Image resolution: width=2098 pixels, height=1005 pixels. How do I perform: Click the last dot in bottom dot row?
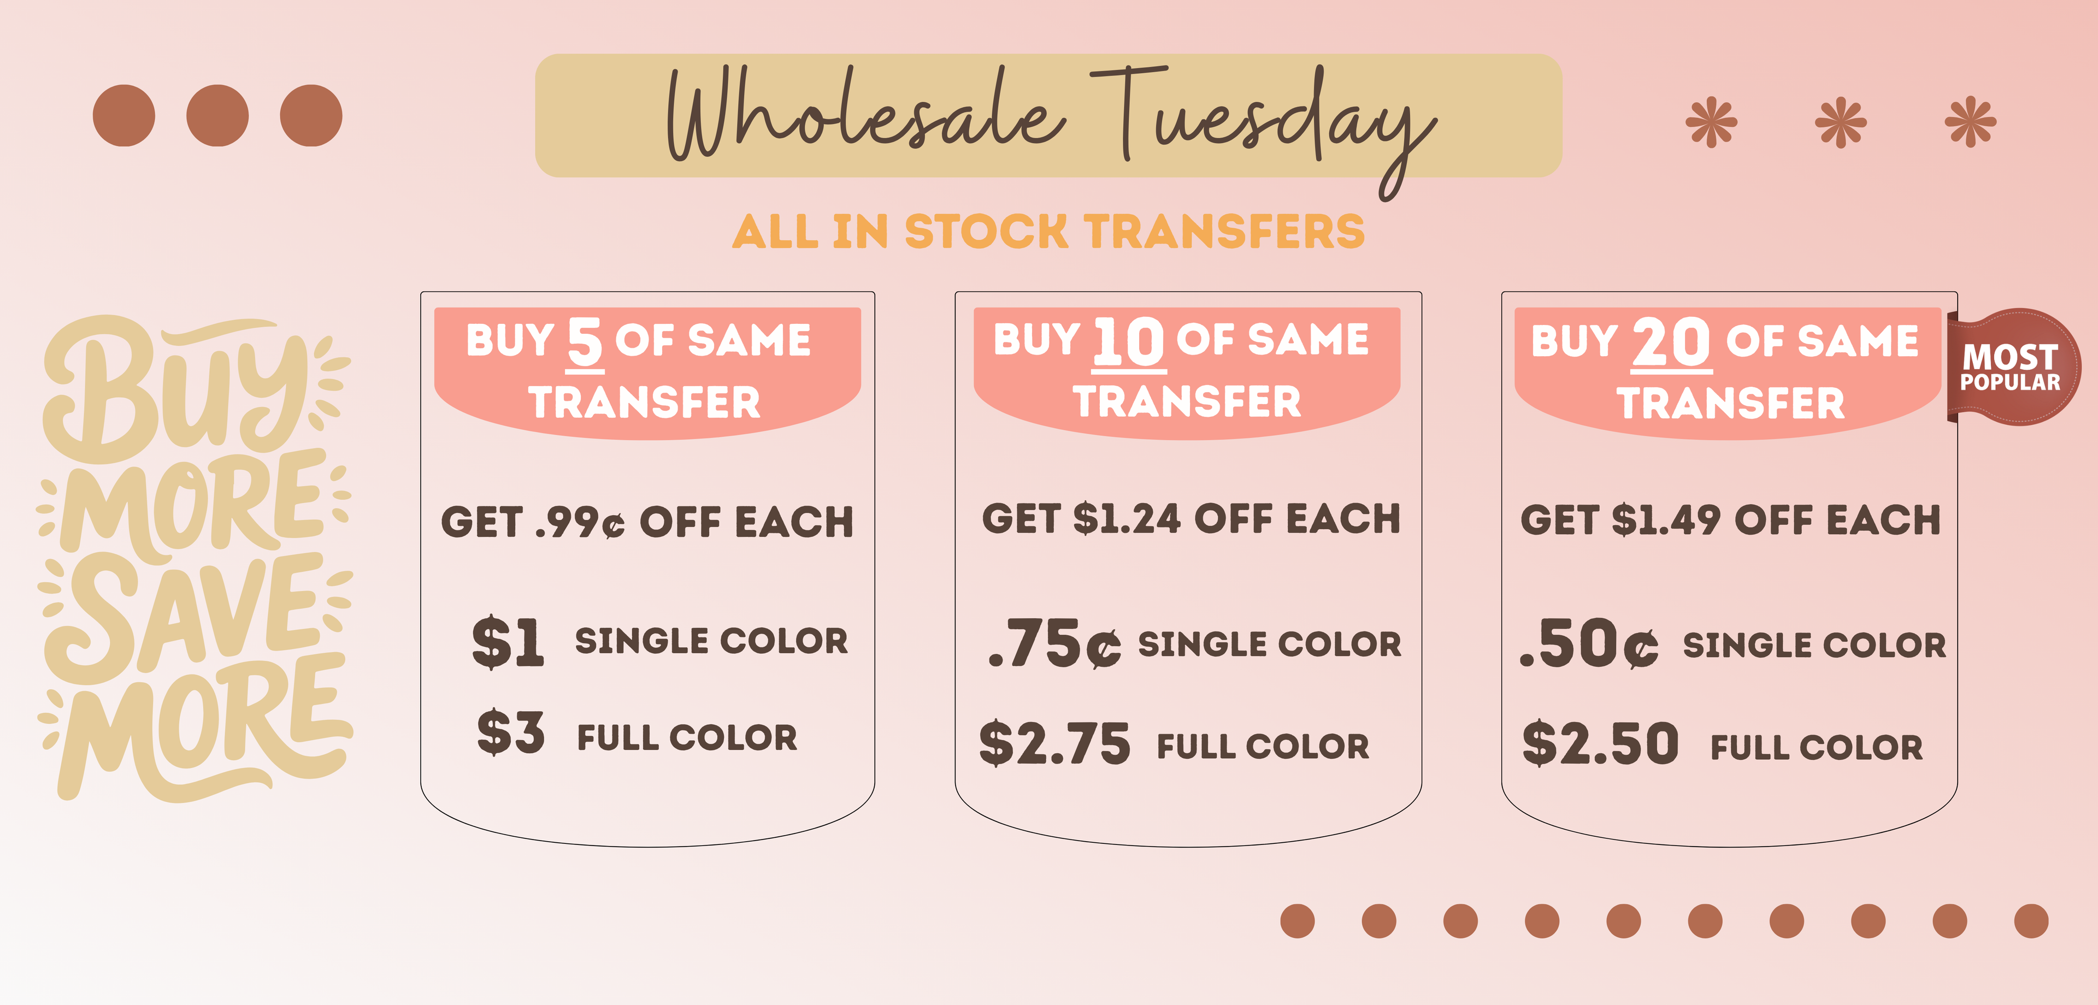point(2031,921)
